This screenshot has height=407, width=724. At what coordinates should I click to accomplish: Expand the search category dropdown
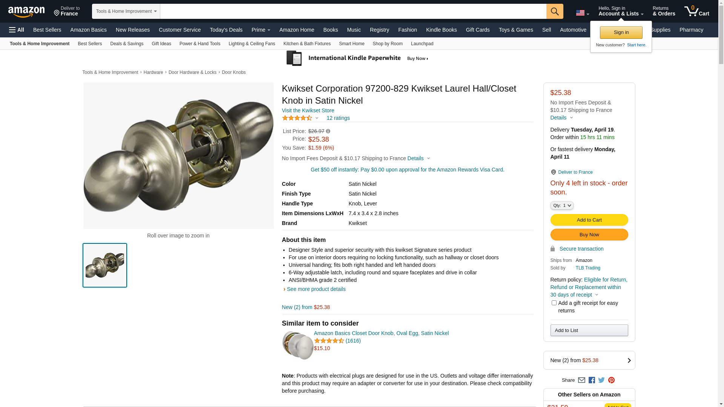tap(126, 11)
